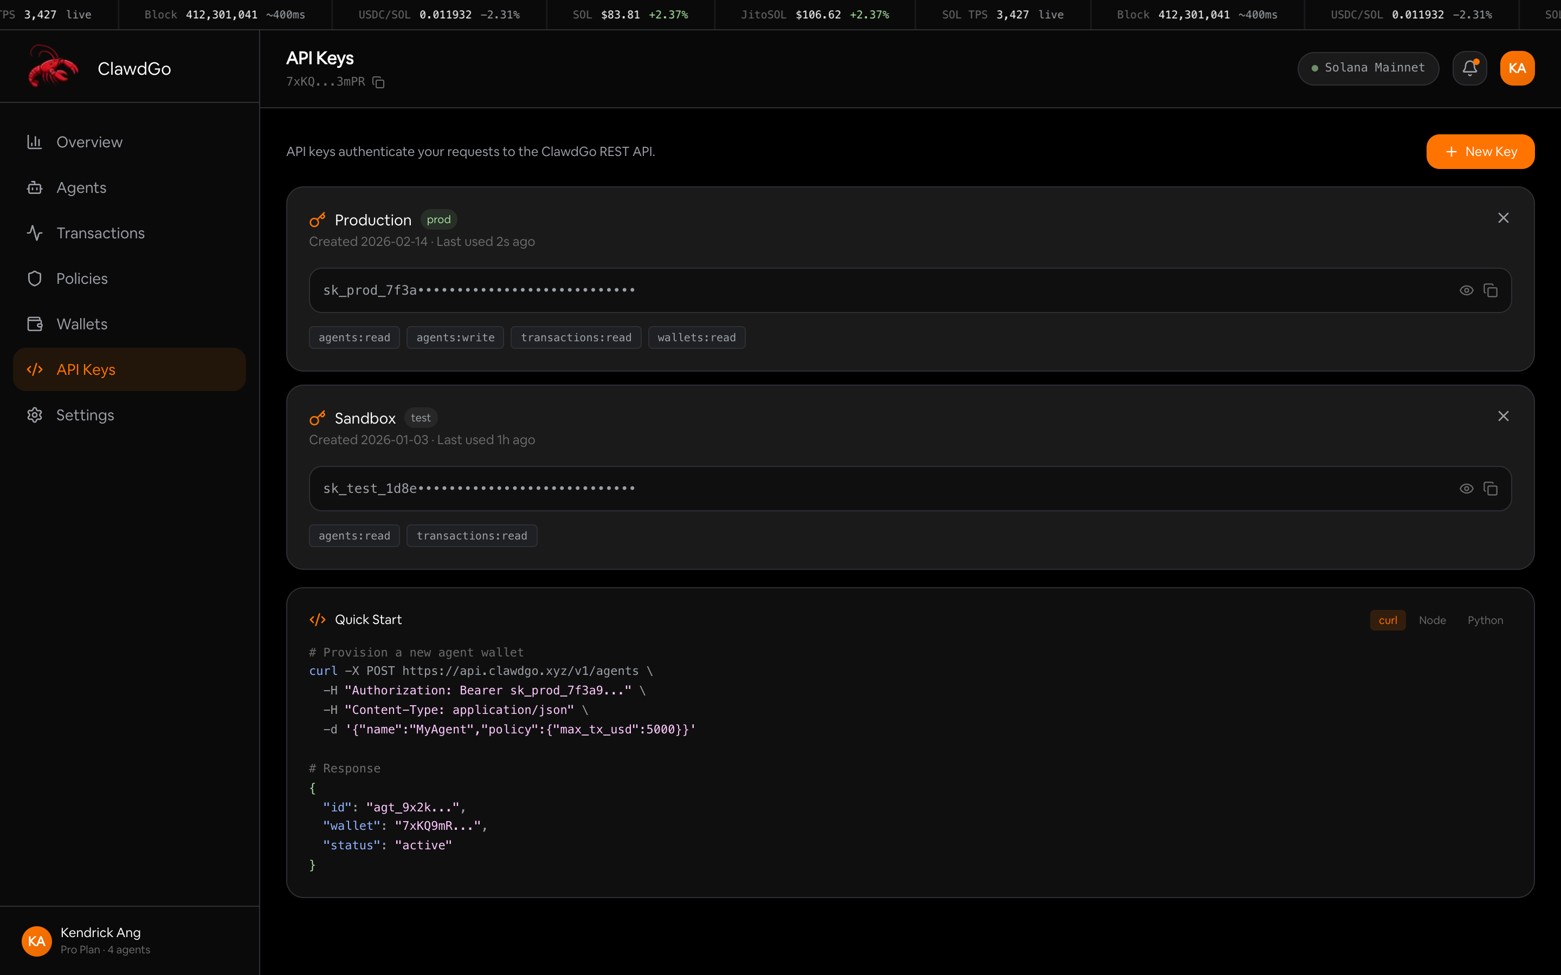Switch Quick Start to Python tab

[x=1485, y=620]
